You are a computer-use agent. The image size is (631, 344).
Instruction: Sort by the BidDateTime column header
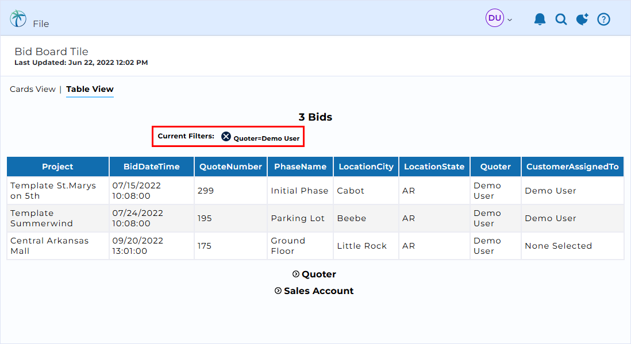point(152,167)
